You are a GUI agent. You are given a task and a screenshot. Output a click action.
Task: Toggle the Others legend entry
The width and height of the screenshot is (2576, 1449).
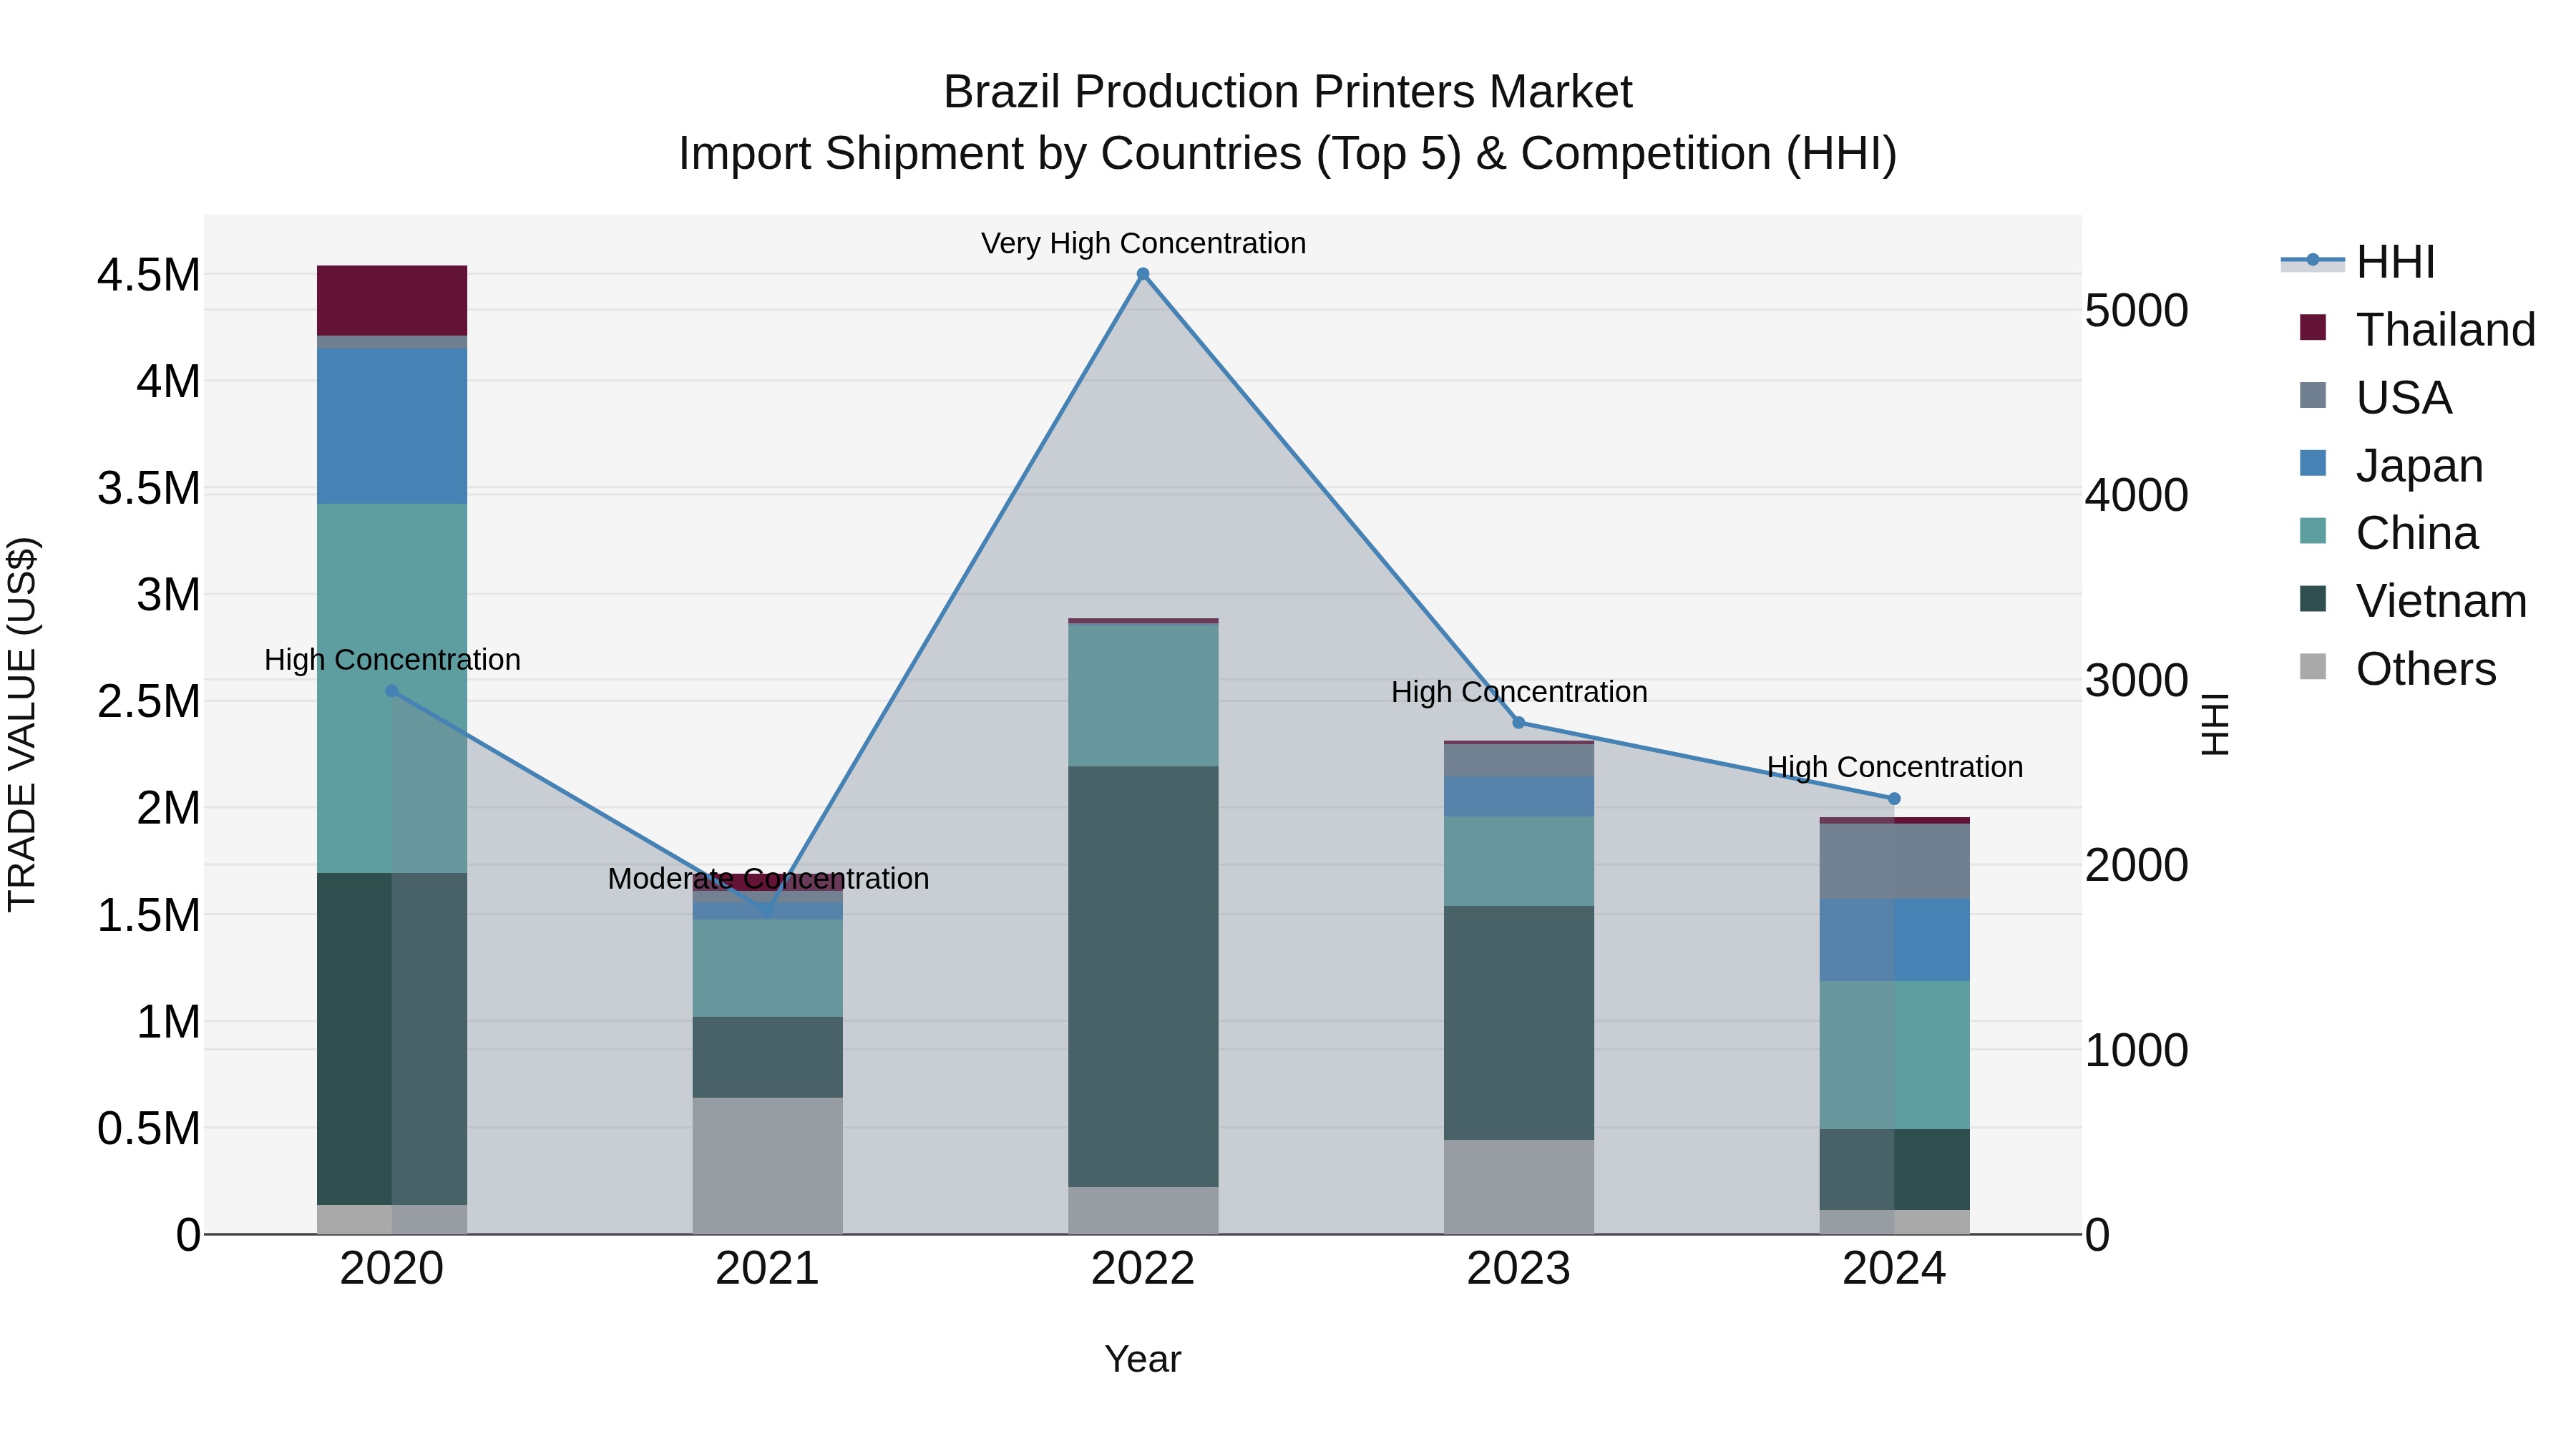pos(2398,669)
